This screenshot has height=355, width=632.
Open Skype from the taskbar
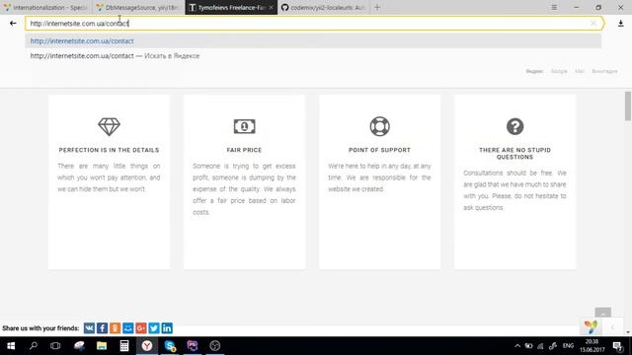click(x=170, y=346)
